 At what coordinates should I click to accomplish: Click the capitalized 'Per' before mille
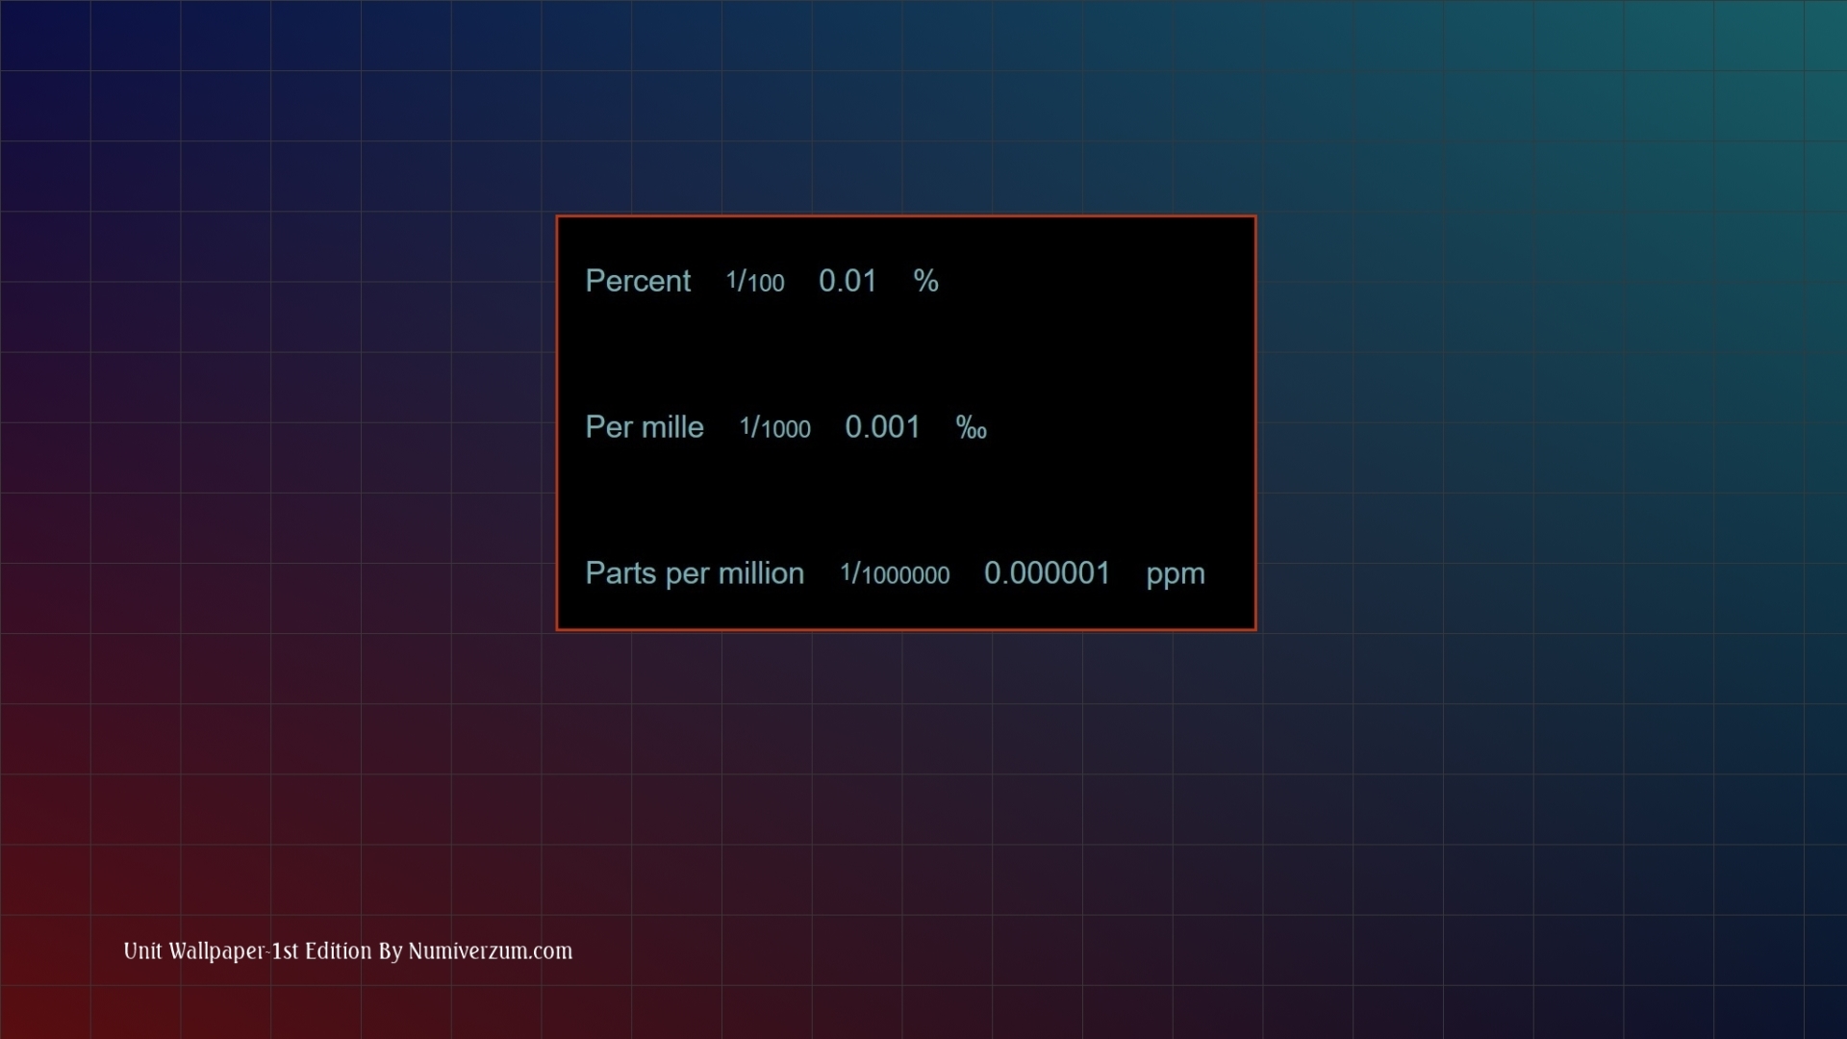609,427
